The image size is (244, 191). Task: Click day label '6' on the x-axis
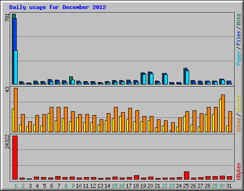coord(51,186)
